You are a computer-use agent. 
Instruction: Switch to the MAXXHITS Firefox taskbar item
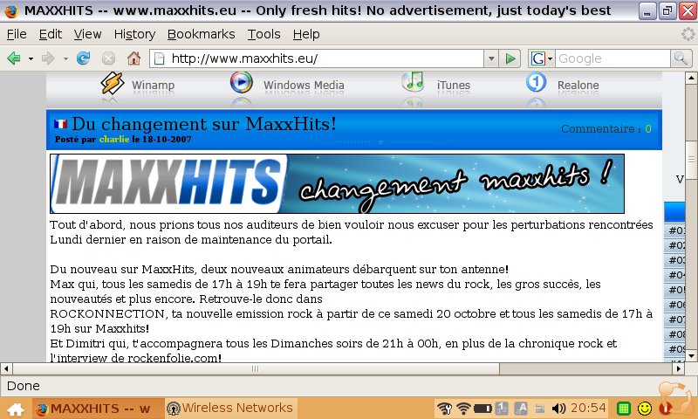click(98, 409)
